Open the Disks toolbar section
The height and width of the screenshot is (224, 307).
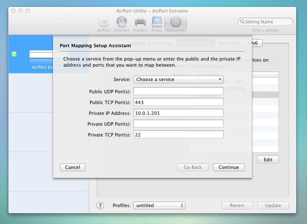click(x=157, y=24)
